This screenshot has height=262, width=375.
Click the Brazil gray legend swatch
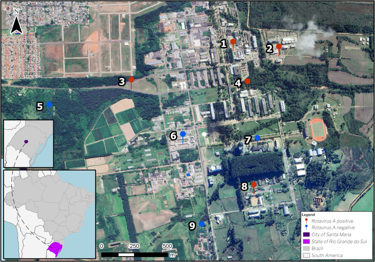(307, 248)
